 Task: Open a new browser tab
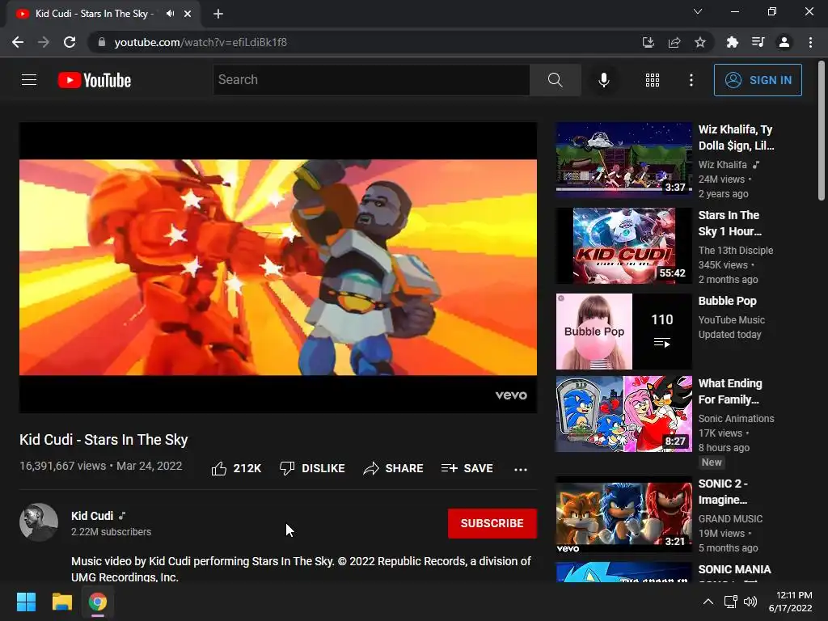click(x=218, y=14)
